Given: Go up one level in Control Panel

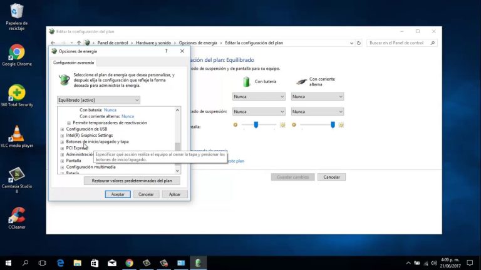Looking at the screenshot, I should [79, 43].
